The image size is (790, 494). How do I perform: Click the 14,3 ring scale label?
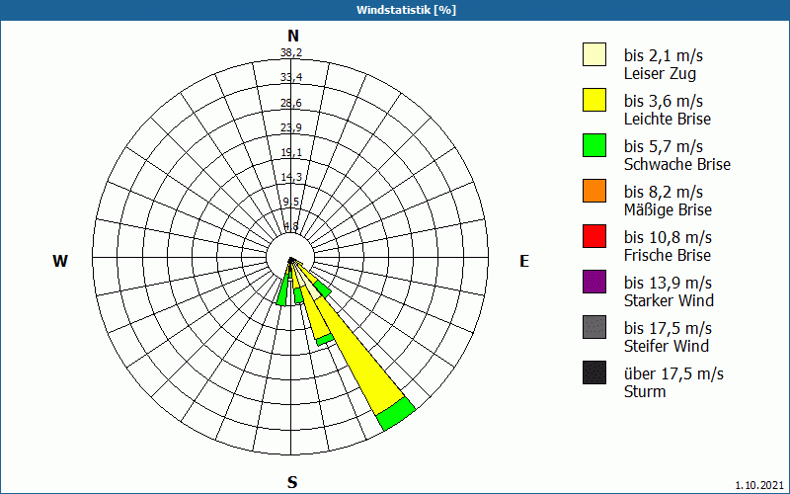coord(291,177)
